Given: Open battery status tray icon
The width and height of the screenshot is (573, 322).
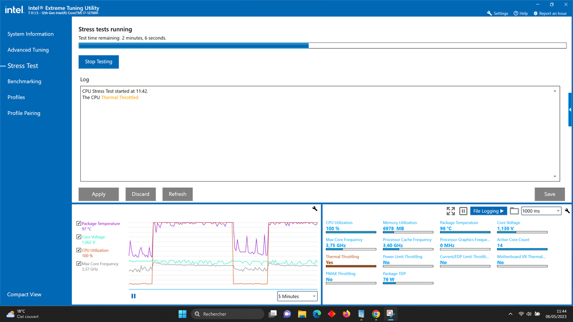Looking at the screenshot, I should click(x=537, y=314).
